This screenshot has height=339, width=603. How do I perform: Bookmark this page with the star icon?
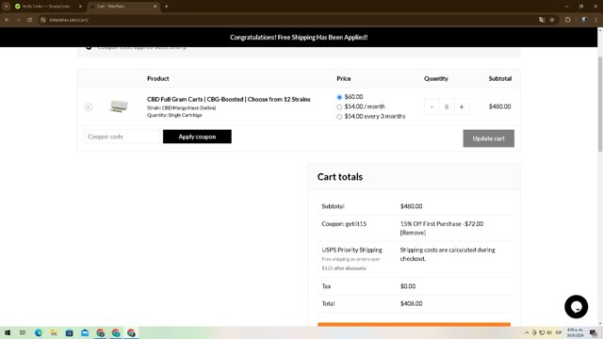552,20
